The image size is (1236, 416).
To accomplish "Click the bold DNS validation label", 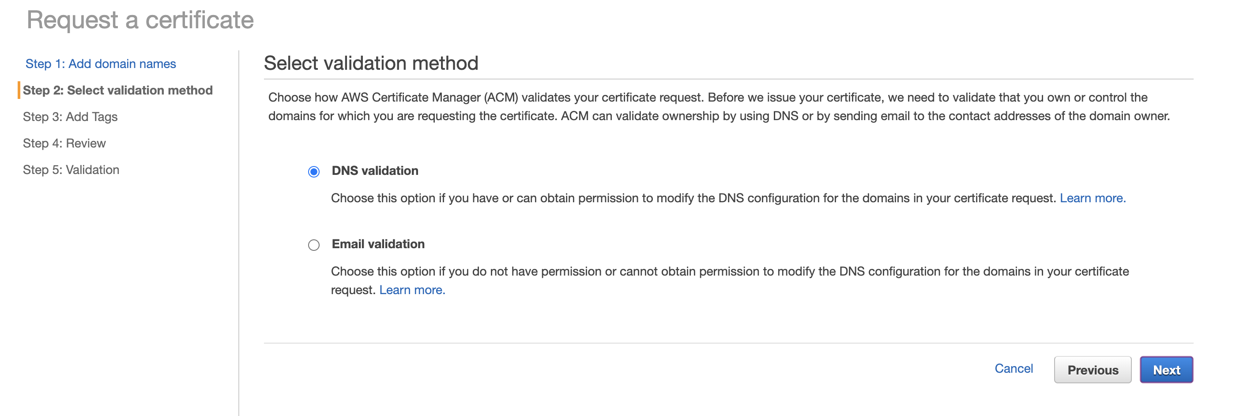I will (x=375, y=171).
